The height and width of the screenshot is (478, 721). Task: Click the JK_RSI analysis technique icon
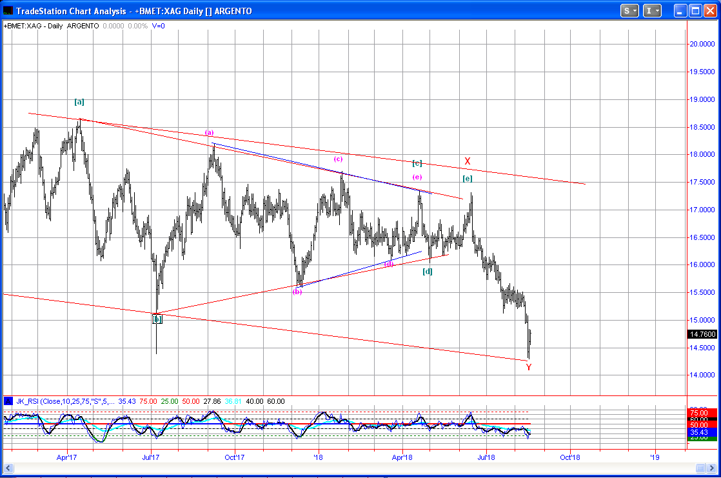[8, 401]
